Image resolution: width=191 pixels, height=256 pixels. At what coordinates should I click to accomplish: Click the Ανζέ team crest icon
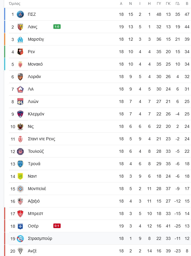[x=20, y=251]
